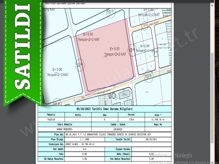Click the Parsel value 1764 in table
The height and width of the screenshot is (164, 219).
(131, 120)
